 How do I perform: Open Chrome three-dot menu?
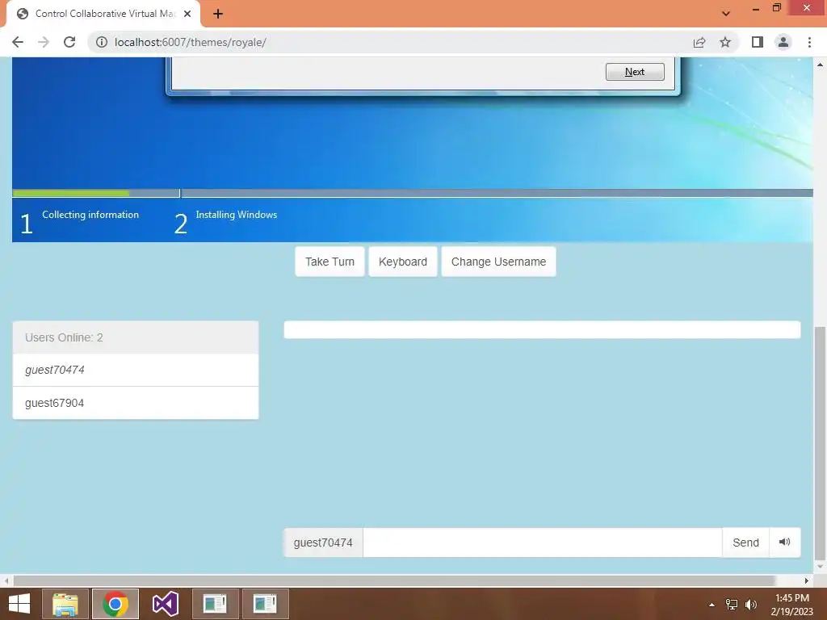click(809, 42)
